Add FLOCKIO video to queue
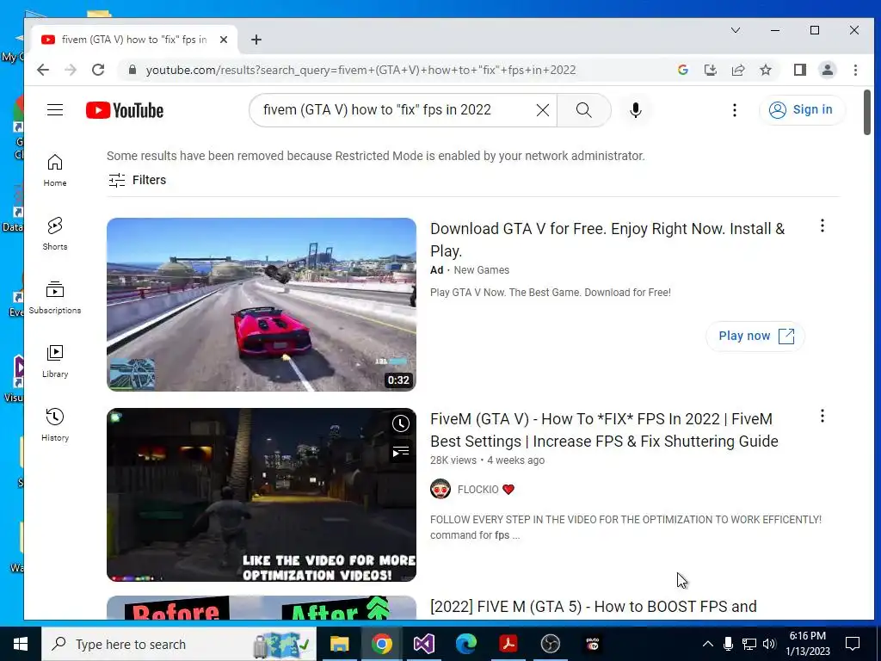Viewport: 881px width, 661px height. [401, 451]
